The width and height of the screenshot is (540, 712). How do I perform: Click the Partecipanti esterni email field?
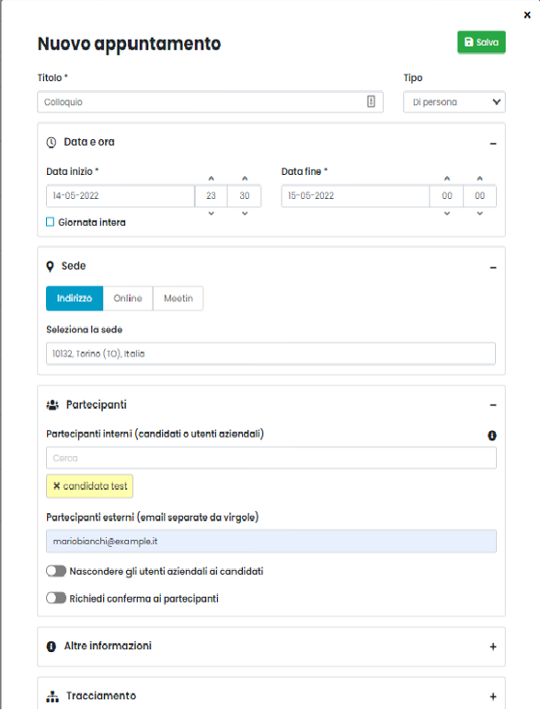pyautogui.click(x=271, y=542)
